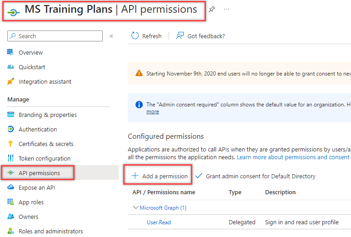The width and height of the screenshot is (351, 237).
Task: Collapse the sidebar with the double chevron
Action: click(111, 36)
